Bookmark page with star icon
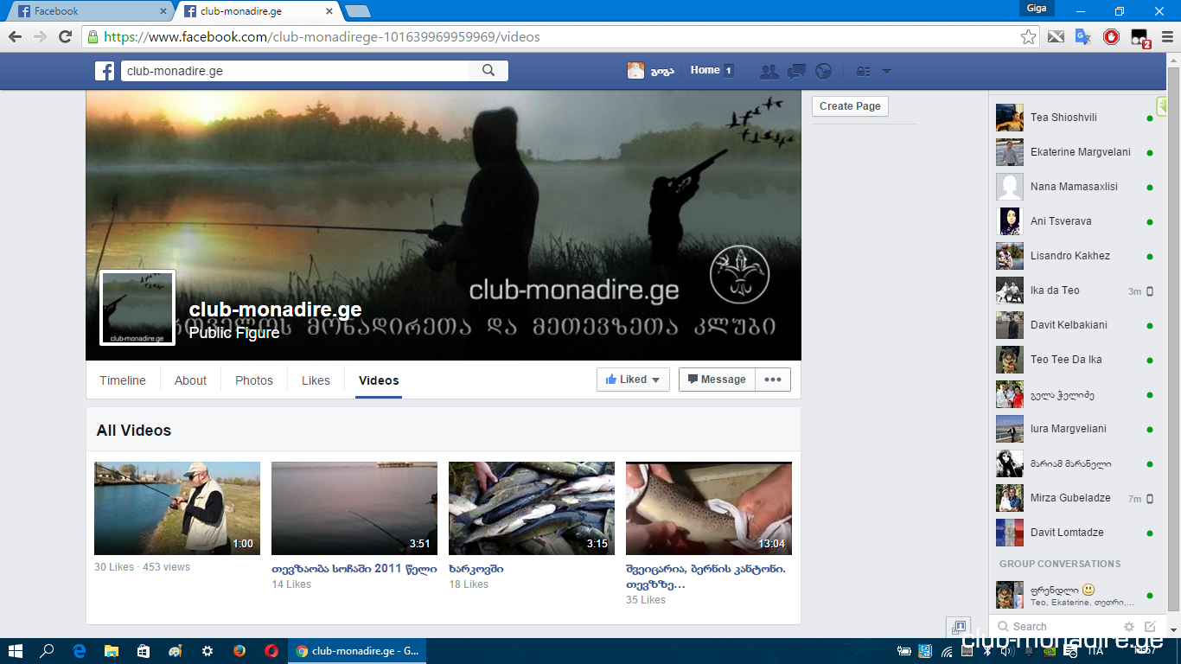 click(1028, 37)
